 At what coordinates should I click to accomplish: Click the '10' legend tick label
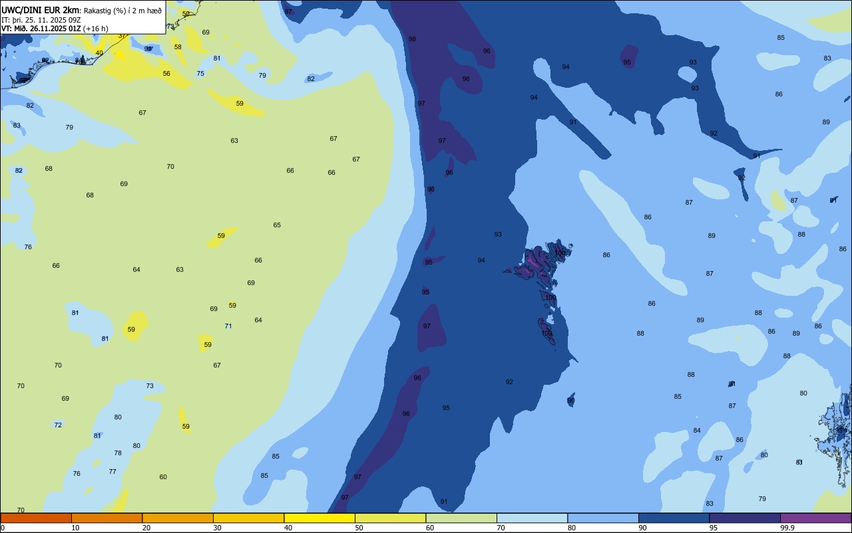(x=75, y=528)
